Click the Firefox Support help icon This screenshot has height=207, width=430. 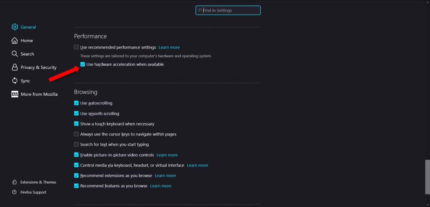pyautogui.click(x=15, y=192)
